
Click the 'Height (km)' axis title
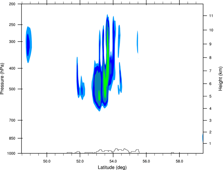(220, 79)
